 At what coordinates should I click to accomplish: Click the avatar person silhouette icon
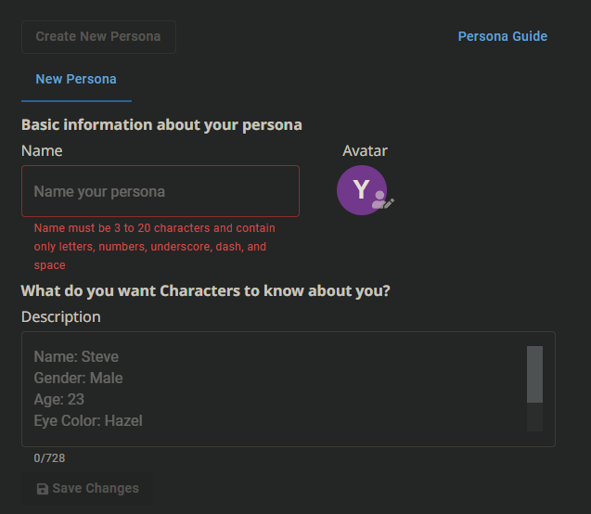coord(379,199)
